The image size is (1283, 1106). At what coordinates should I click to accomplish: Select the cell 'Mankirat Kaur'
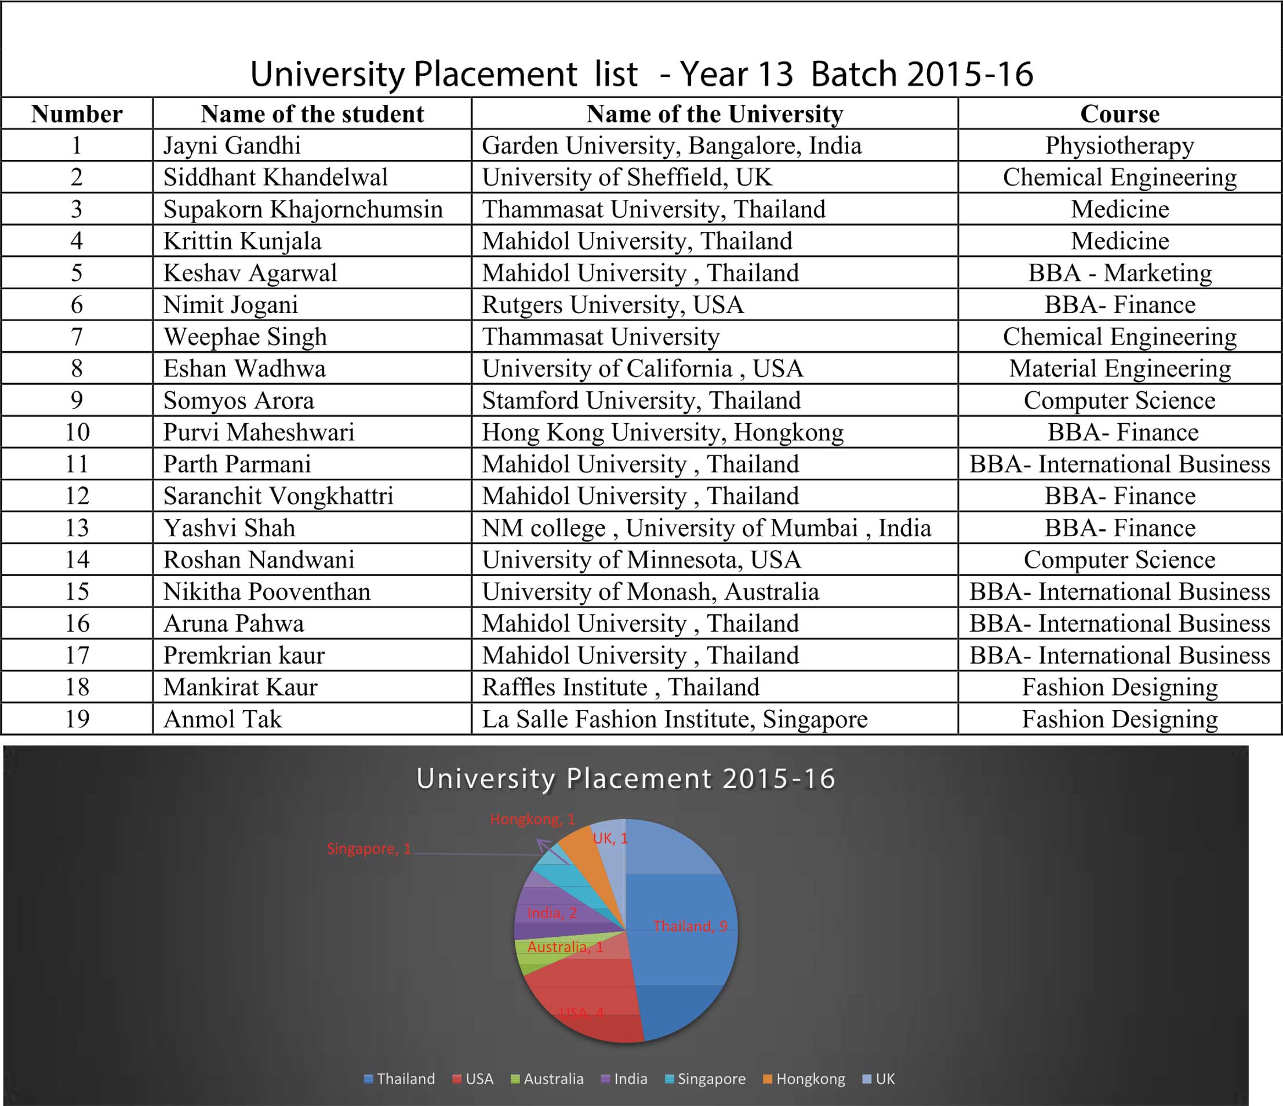(312, 687)
